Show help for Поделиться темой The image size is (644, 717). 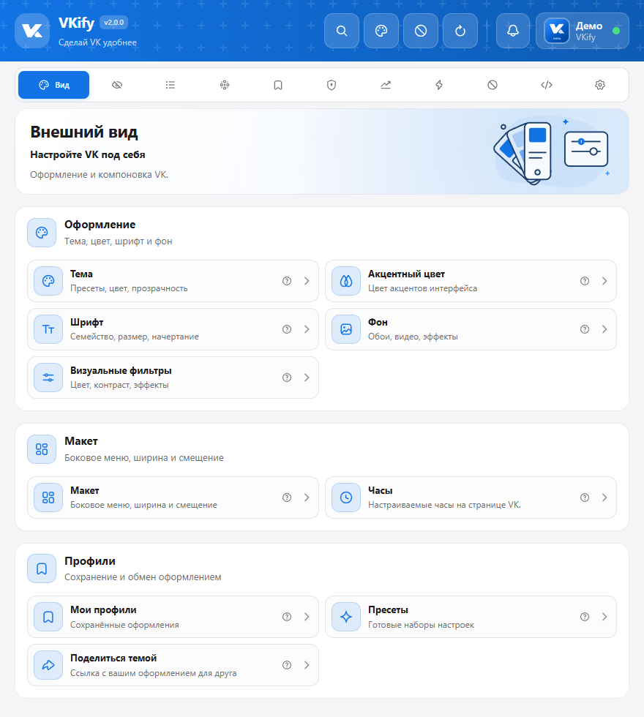[x=287, y=665]
